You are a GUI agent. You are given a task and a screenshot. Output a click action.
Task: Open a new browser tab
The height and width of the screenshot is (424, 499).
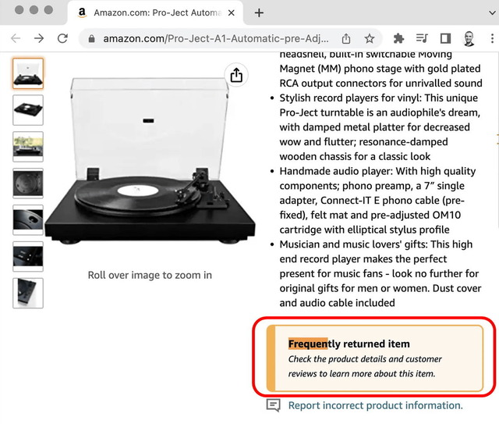coord(259,12)
